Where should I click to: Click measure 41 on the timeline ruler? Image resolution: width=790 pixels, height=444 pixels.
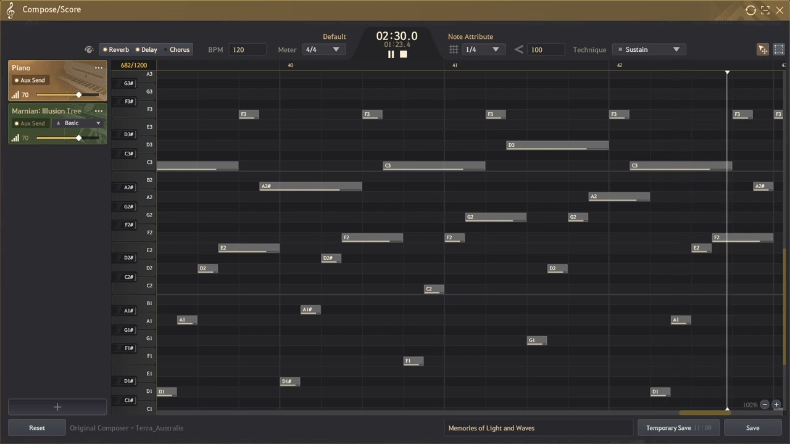[455, 65]
